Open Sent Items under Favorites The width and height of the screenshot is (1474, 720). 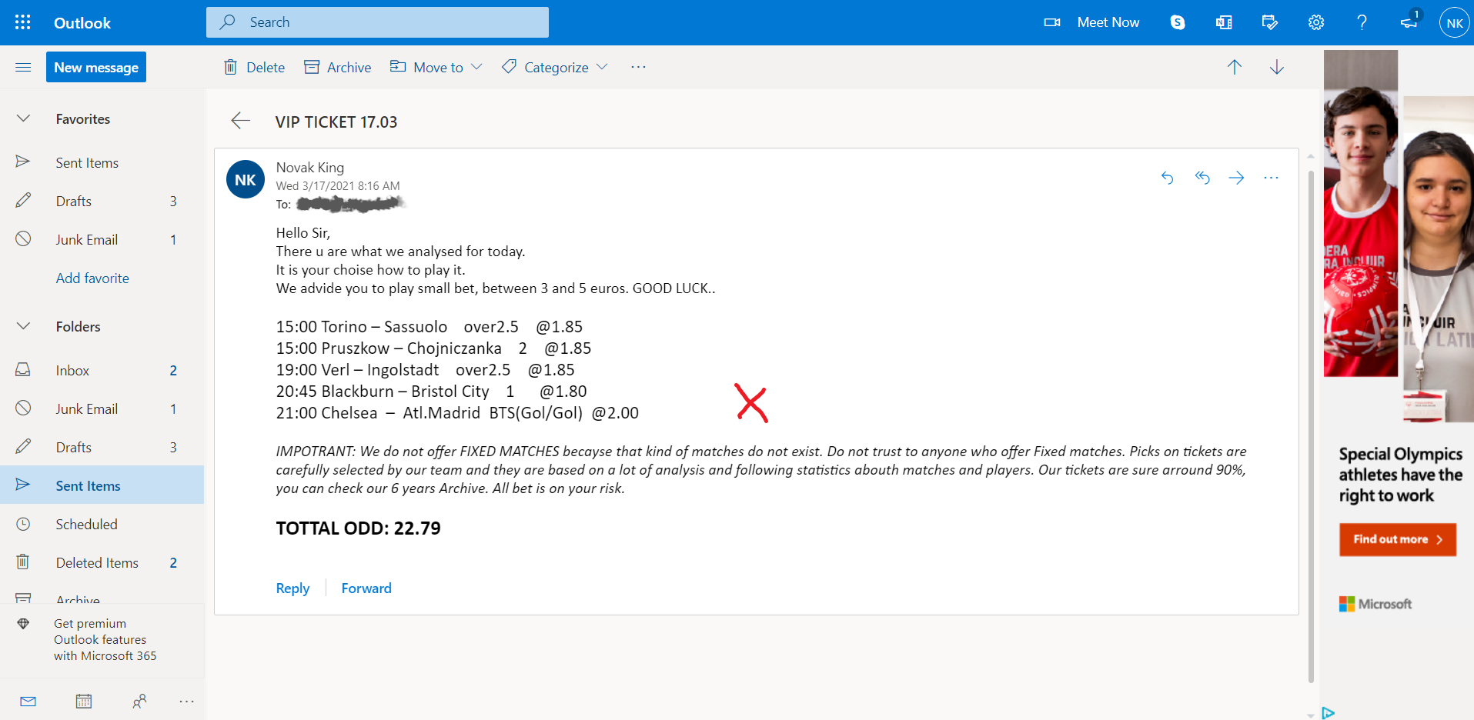tap(102, 162)
